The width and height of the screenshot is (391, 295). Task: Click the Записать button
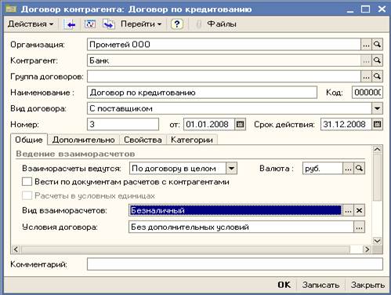coord(320,285)
